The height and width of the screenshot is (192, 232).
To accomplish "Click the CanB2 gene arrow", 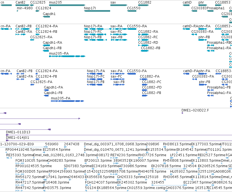I will [23, 5].
